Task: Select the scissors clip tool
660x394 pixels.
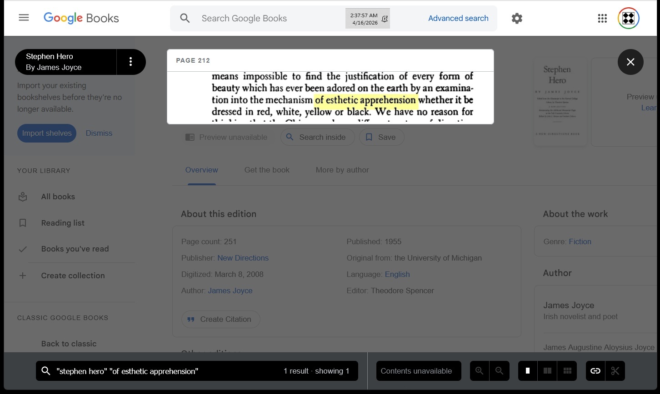Action: 615,371
